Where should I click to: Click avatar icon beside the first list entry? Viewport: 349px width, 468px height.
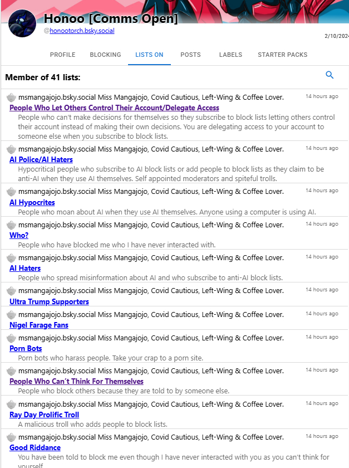(11, 97)
